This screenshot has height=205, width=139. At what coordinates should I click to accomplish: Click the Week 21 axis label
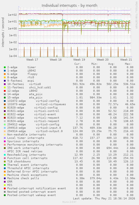click(126, 60)
